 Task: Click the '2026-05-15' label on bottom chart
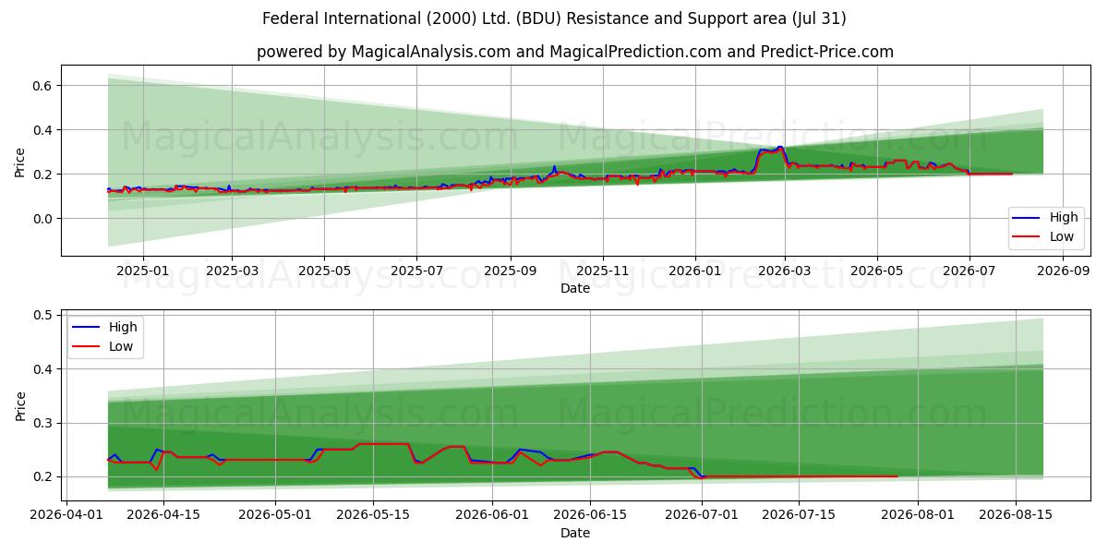[373, 516]
